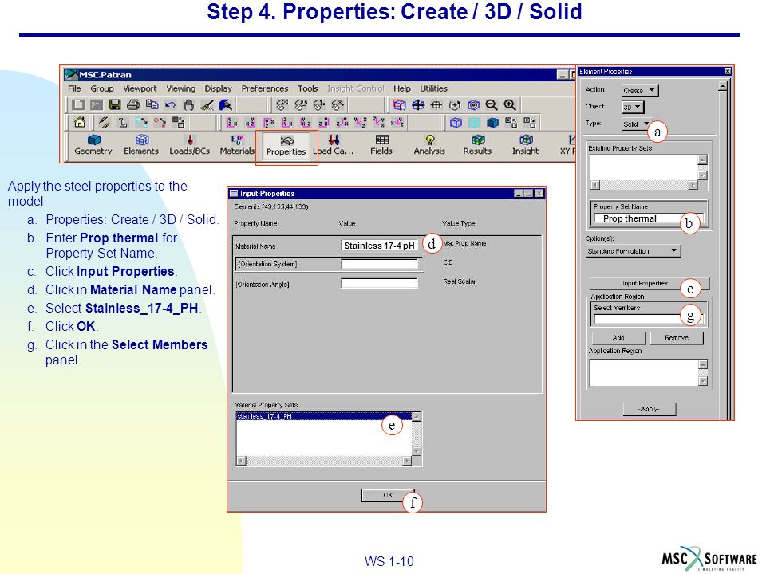Image resolution: width=766 pixels, height=574 pixels.
Task: Open the Object dropdown showing 3D
Action: (633, 107)
